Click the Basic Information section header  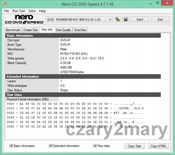click(x=83, y=36)
